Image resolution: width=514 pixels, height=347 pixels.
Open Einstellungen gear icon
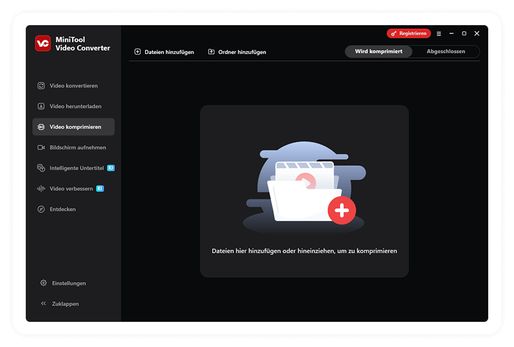43,283
